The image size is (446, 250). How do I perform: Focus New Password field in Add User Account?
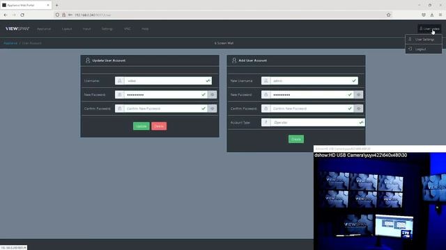click(x=312, y=94)
